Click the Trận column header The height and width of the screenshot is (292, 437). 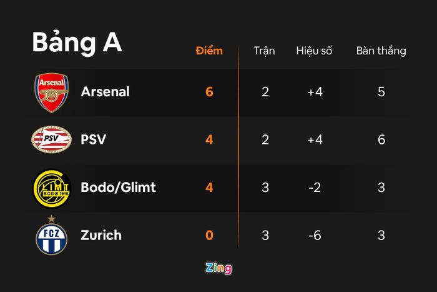[x=264, y=51]
